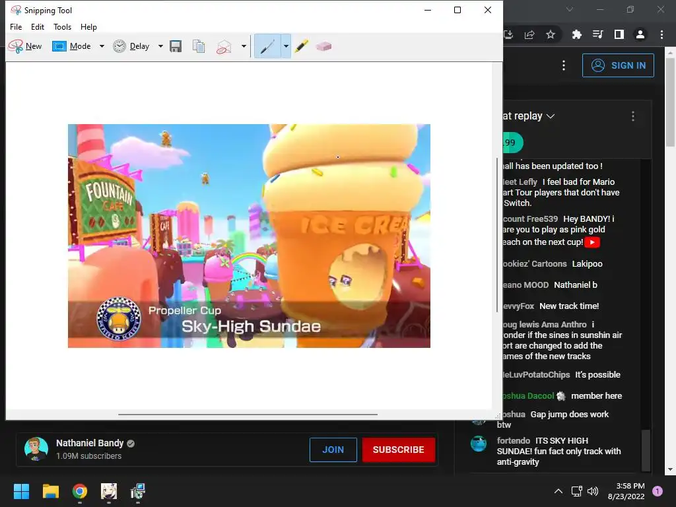Open File Explorer from the taskbar
This screenshot has height=507, width=676.
(x=50, y=491)
